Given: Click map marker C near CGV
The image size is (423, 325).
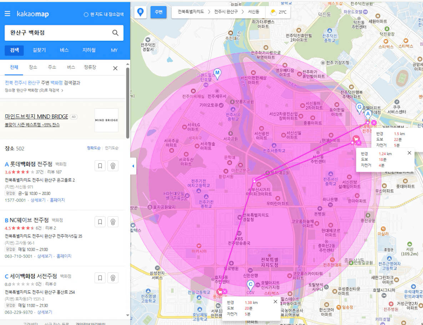Looking at the screenshot, I should pyautogui.click(x=250, y=285).
